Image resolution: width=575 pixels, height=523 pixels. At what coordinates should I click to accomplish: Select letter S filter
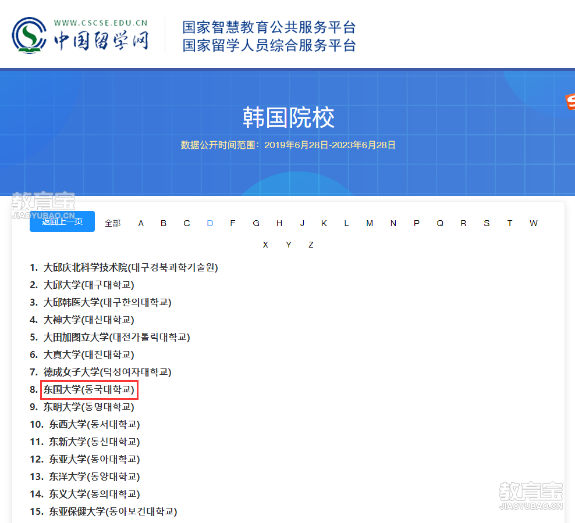click(x=487, y=223)
